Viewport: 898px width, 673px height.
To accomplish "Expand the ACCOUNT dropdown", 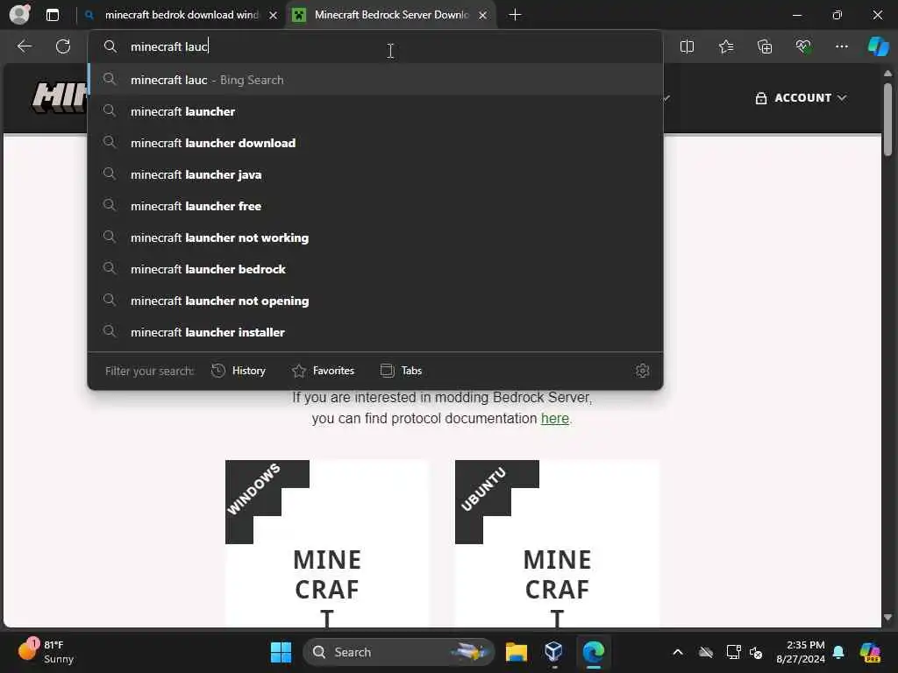I will [801, 98].
